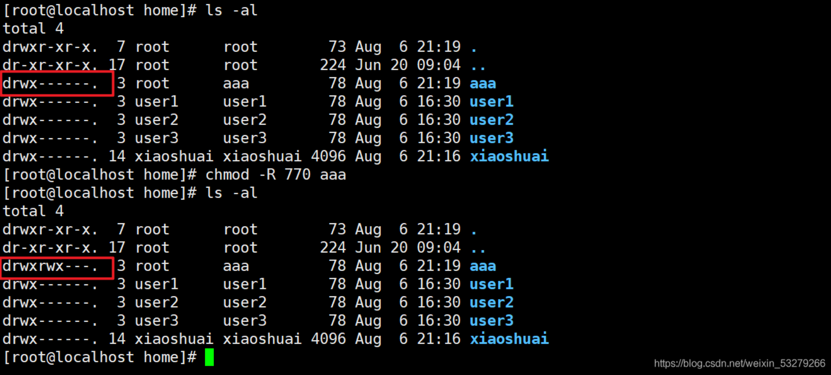831x375 pixels.
Task: Click the green terminal cursor block
Action: 210,357
